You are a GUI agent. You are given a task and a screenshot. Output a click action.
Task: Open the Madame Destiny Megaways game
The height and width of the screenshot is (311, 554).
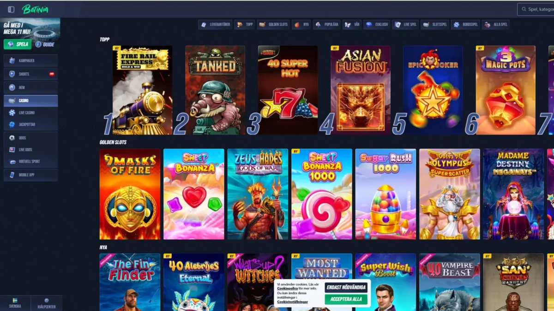click(514, 194)
